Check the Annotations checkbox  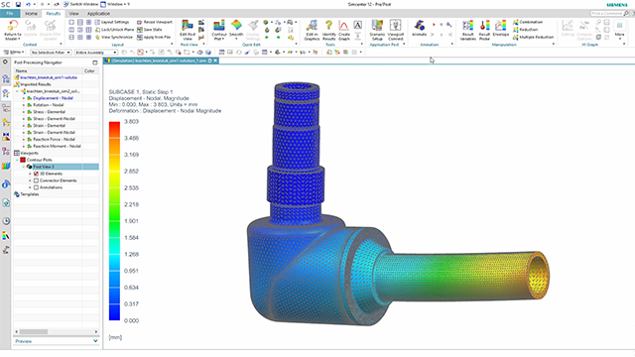click(x=36, y=187)
